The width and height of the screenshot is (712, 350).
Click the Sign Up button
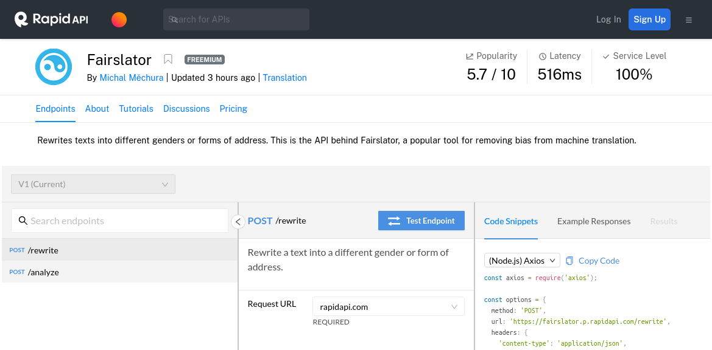649,19
